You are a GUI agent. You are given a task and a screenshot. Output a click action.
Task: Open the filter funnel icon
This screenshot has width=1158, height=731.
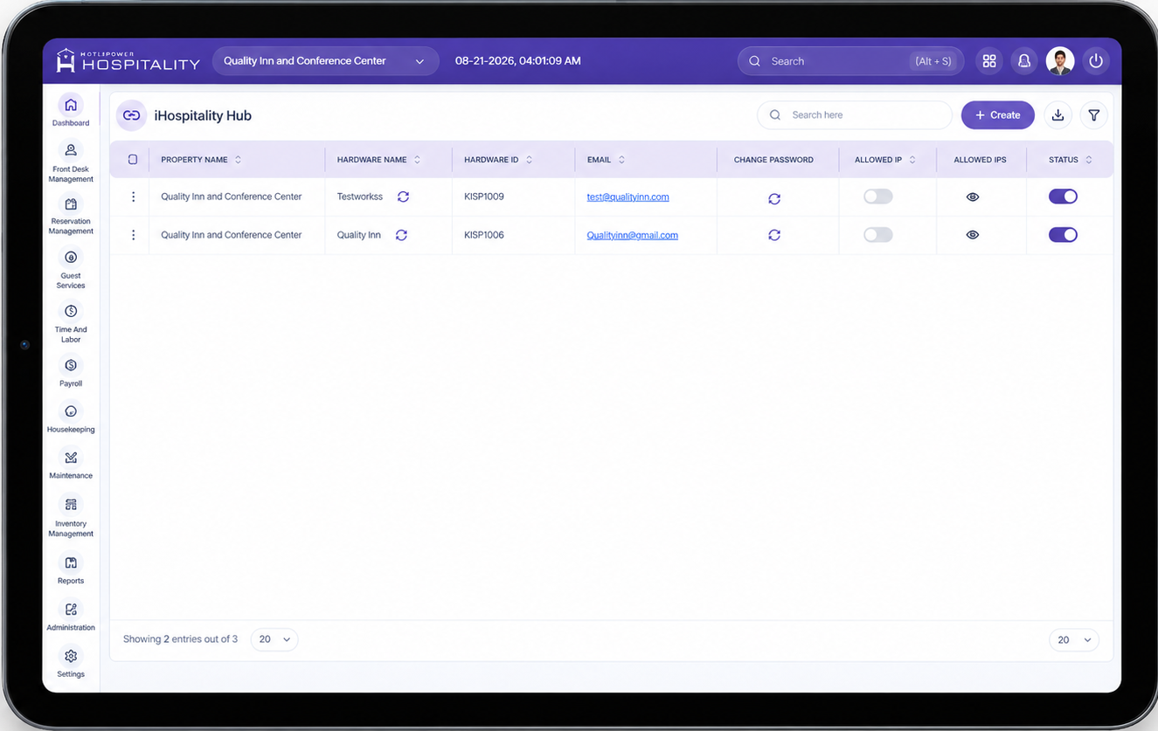click(x=1094, y=115)
